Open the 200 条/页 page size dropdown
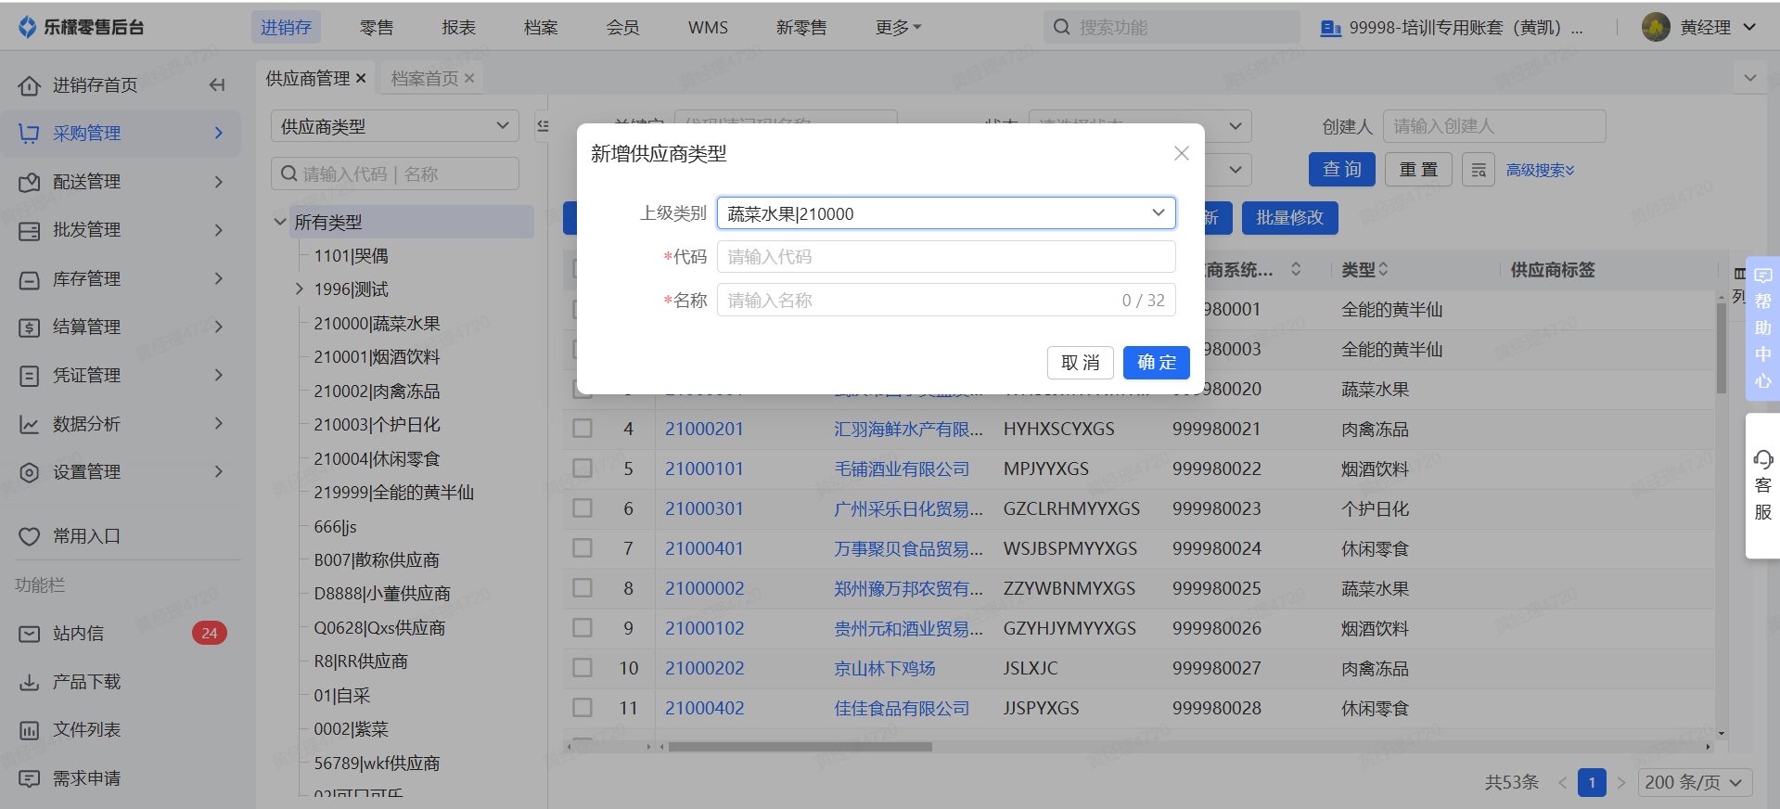1780x809 pixels. [1694, 782]
